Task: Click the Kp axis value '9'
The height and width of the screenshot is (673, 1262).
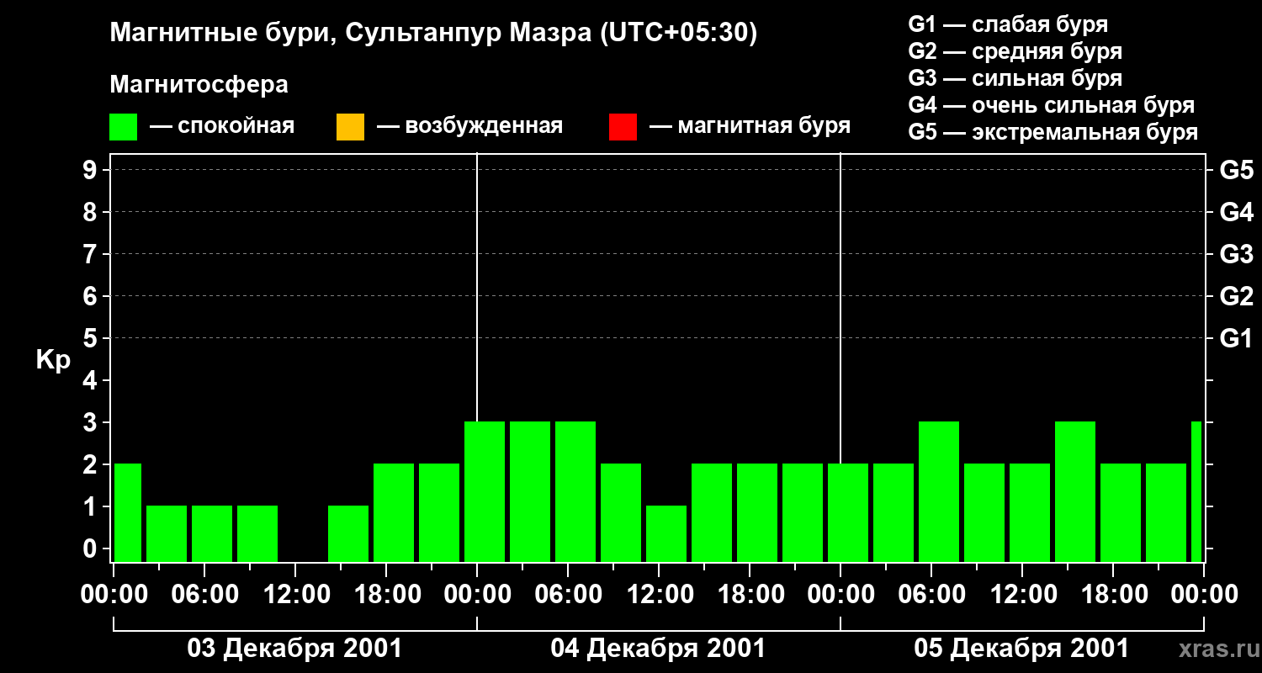Action: [92, 170]
